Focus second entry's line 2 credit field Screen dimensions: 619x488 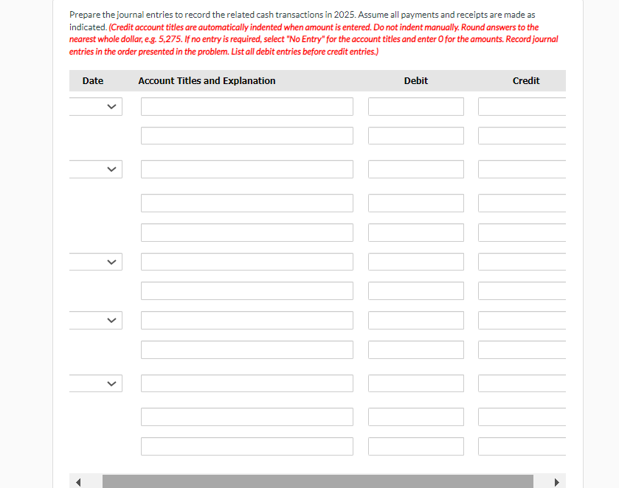[522, 203]
